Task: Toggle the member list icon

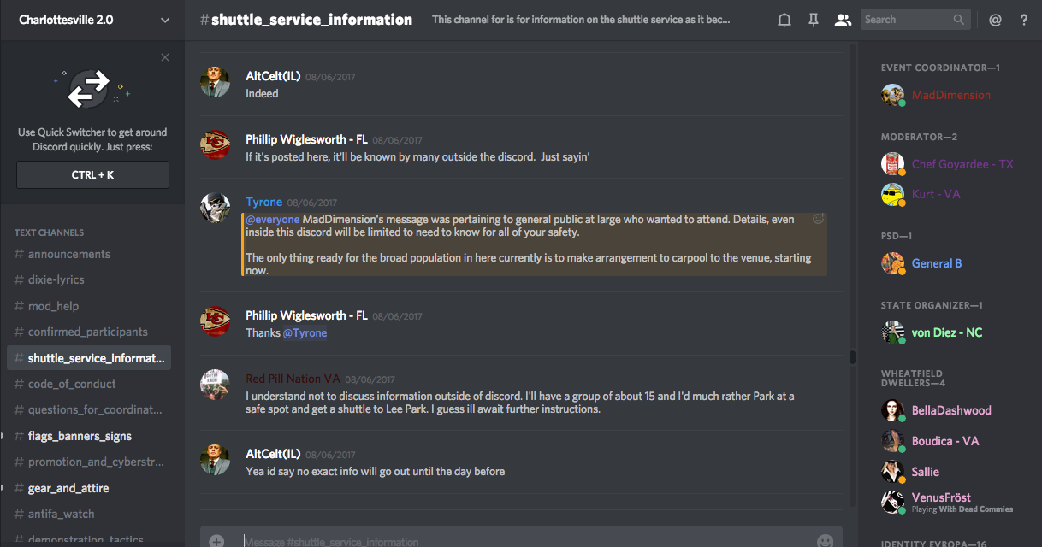Action: [843, 20]
